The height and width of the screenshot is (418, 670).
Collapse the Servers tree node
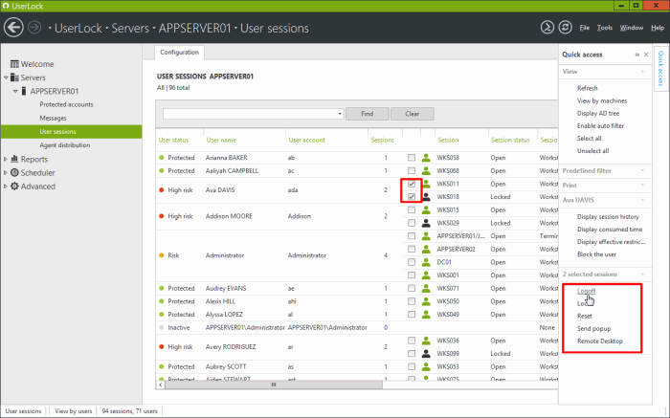tap(6, 77)
